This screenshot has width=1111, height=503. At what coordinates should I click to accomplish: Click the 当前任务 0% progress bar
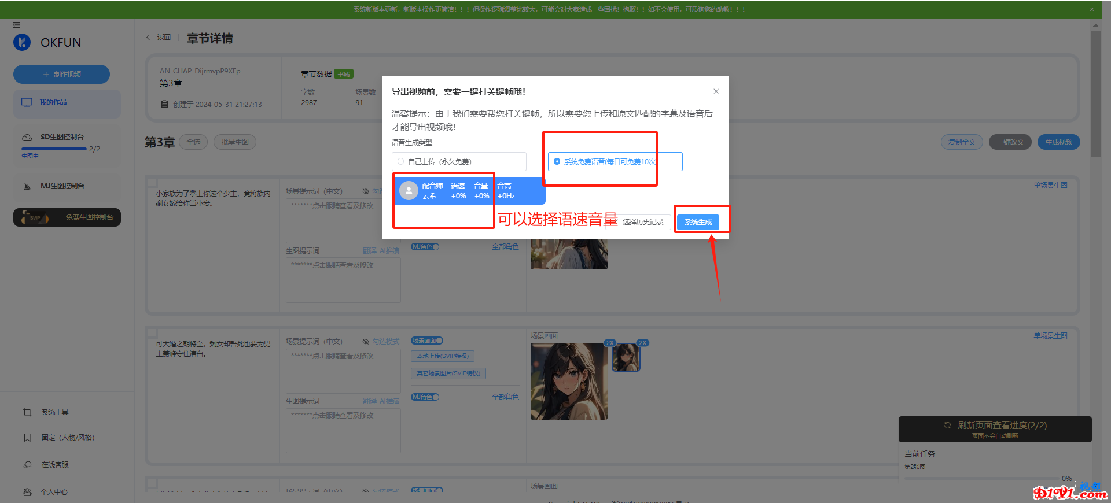(981, 479)
